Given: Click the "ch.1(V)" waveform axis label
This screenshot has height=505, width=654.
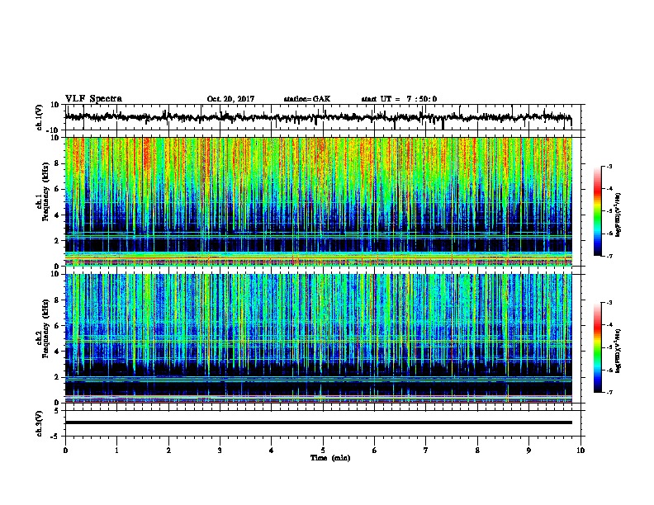Looking at the screenshot, I should tap(40, 117).
